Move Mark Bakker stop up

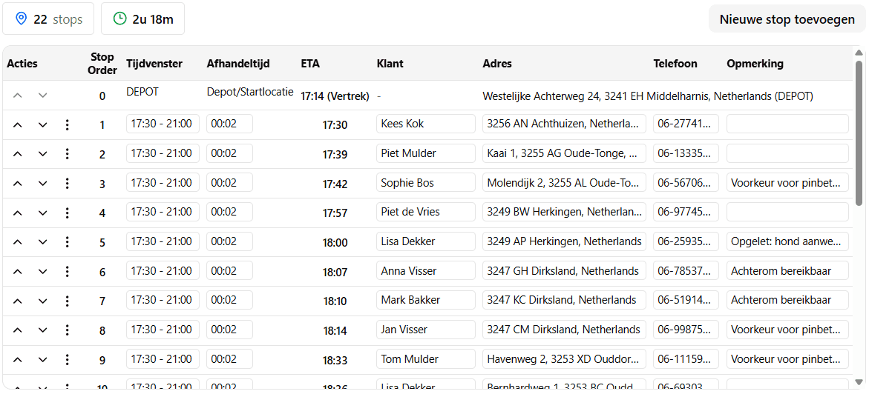(18, 301)
